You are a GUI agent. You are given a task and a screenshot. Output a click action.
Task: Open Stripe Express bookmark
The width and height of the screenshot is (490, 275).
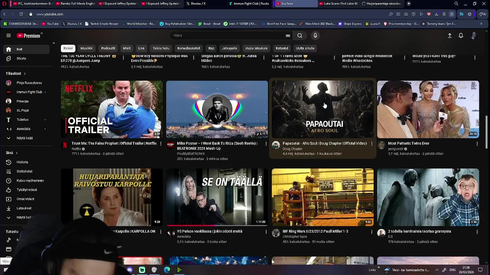(350, 24)
